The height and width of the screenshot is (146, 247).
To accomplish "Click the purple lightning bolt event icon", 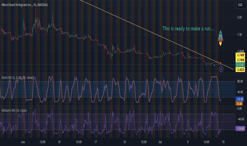I will coord(221,69).
